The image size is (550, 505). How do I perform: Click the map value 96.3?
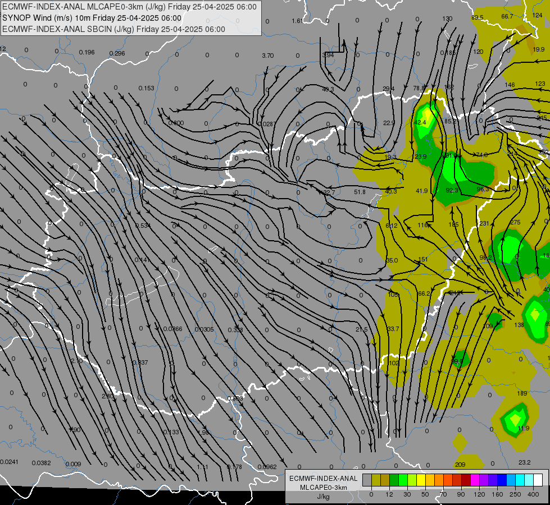[483, 189]
